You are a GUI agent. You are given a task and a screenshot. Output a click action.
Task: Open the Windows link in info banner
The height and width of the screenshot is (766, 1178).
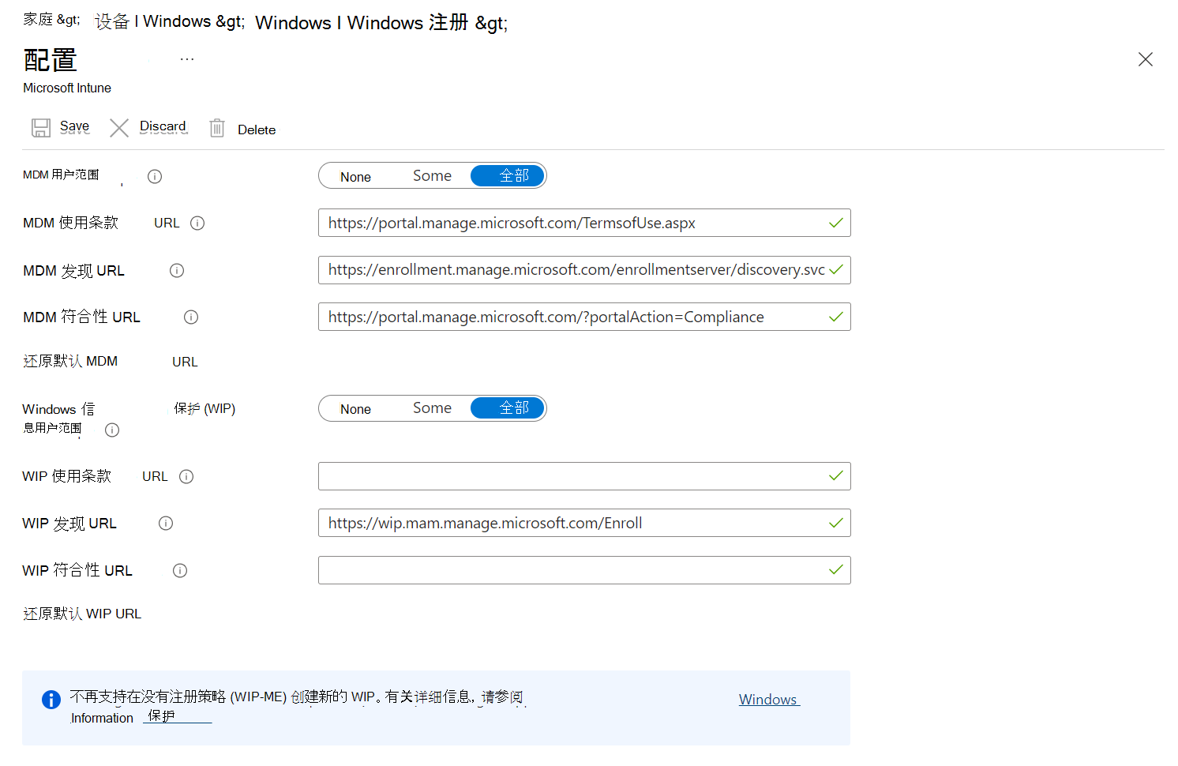coord(769,700)
